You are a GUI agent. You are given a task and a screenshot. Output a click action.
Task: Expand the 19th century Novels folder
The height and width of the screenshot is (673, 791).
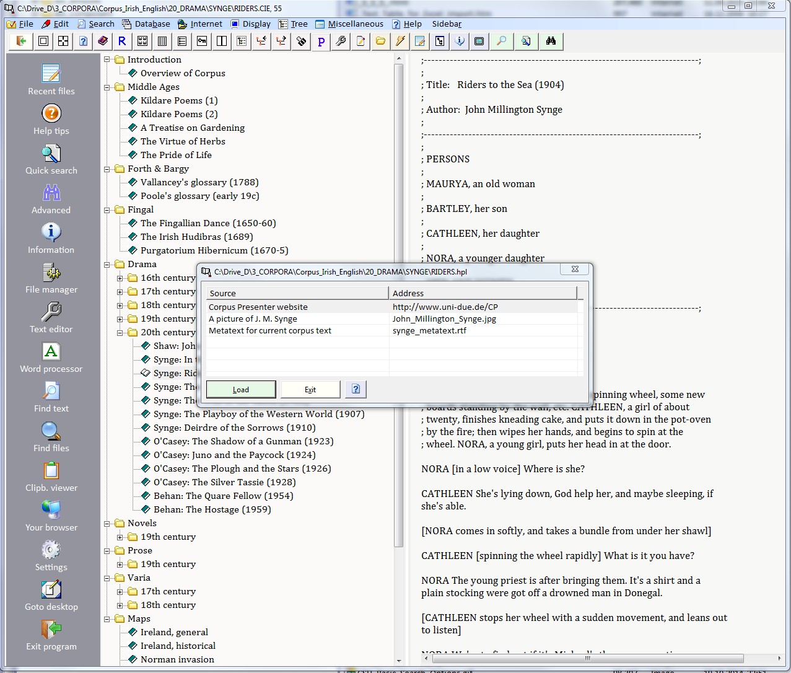(120, 537)
